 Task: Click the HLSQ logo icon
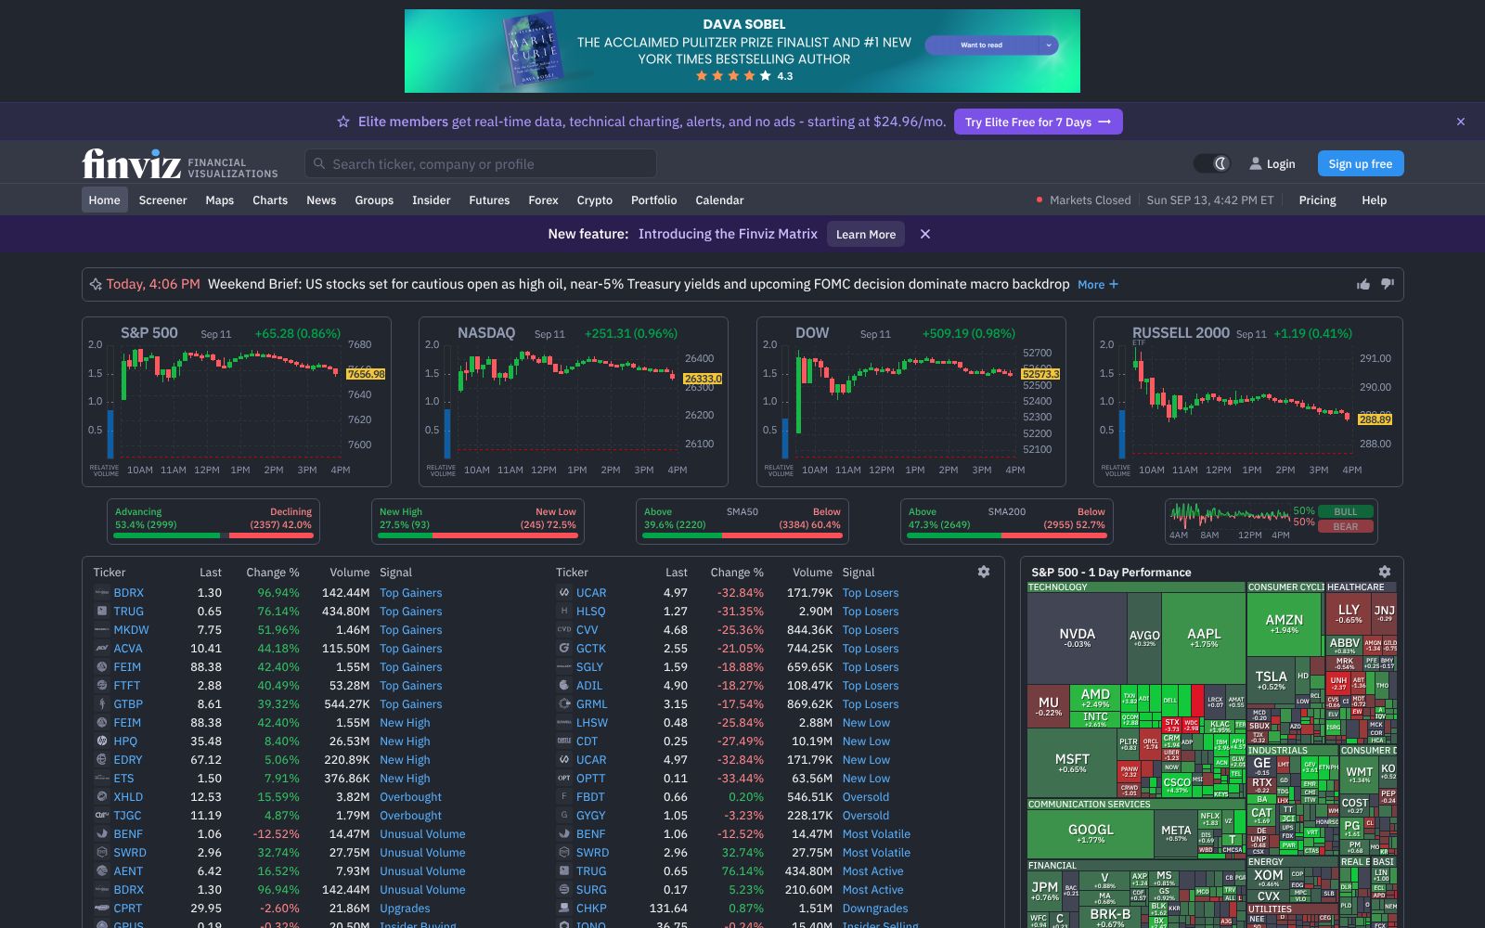coord(563,611)
